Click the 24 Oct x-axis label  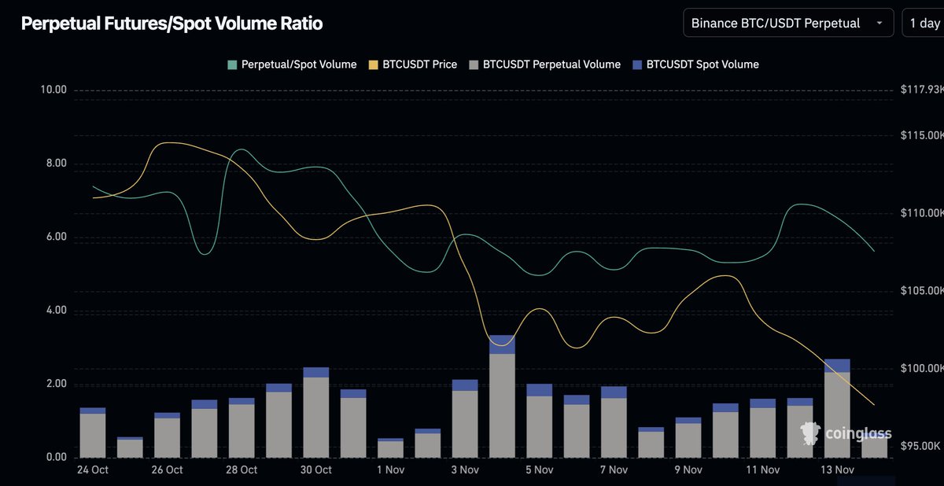point(93,470)
